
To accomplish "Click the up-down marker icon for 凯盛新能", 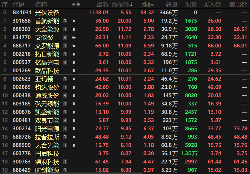I will [x=74, y=112].
